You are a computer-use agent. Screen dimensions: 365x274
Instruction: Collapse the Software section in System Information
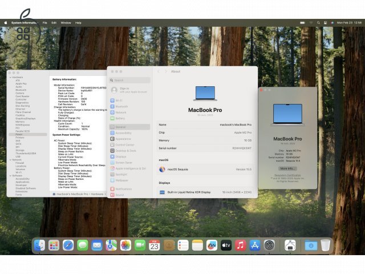click(10, 176)
